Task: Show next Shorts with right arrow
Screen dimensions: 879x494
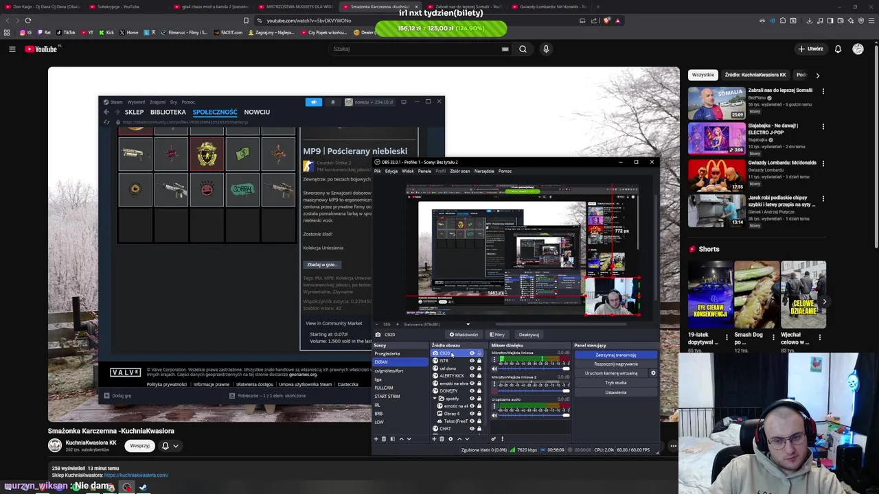Action: click(825, 302)
